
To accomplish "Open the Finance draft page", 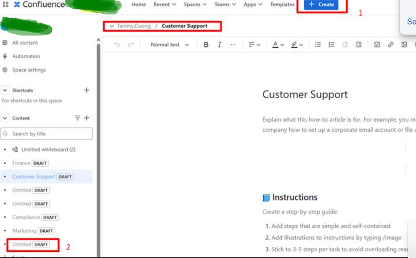I will coord(21,163).
